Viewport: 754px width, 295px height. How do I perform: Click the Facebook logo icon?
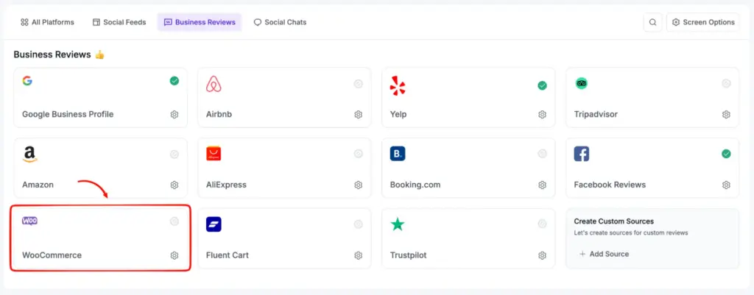tap(582, 154)
